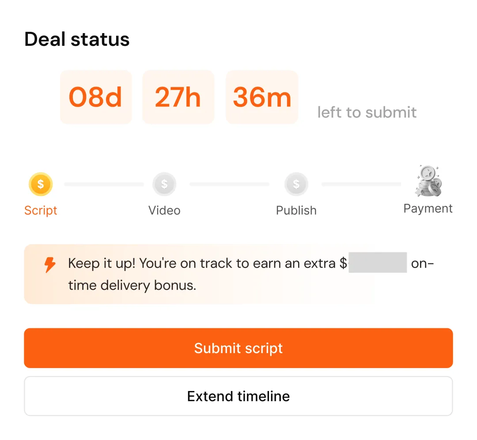The image size is (477, 440).
Task: Click the silver coins Payment icon
Action: pyautogui.click(x=428, y=181)
